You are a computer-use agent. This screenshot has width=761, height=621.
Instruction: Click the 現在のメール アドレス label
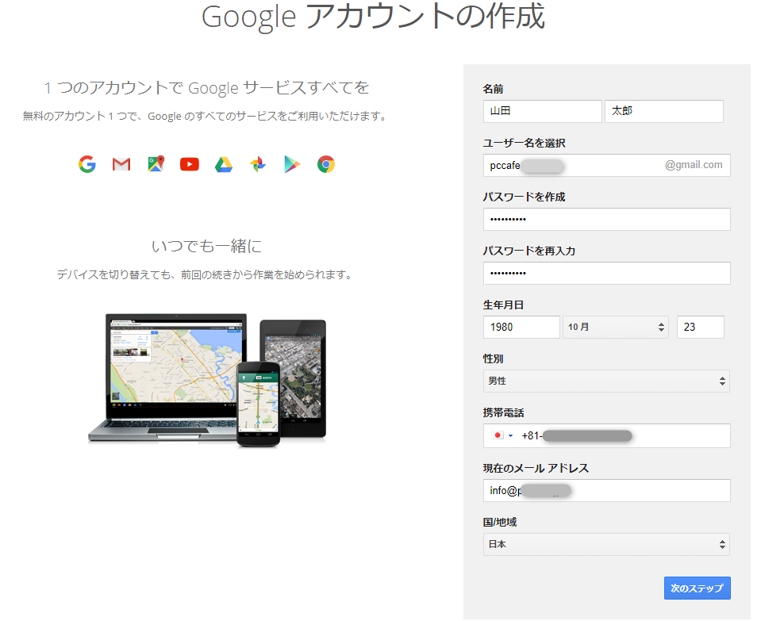[x=536, y=468]
